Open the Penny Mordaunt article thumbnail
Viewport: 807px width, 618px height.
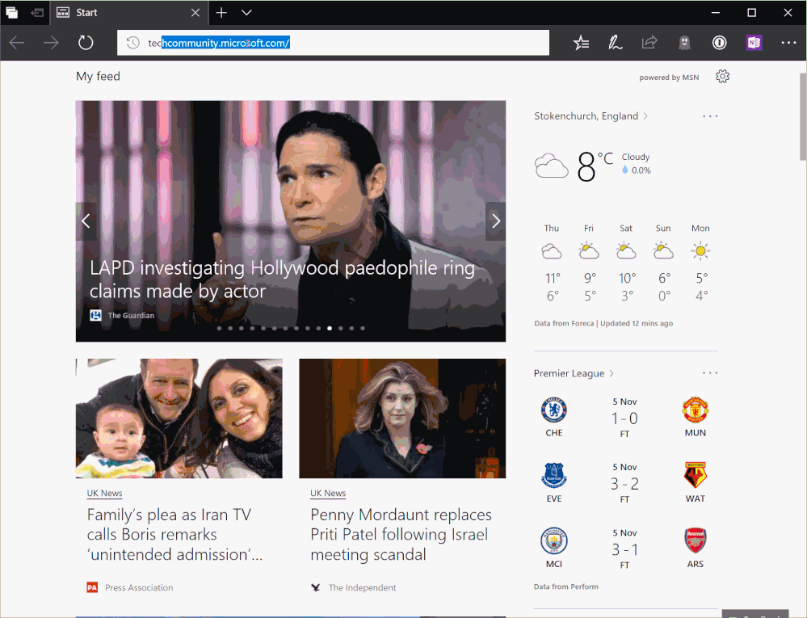point(402,418)
